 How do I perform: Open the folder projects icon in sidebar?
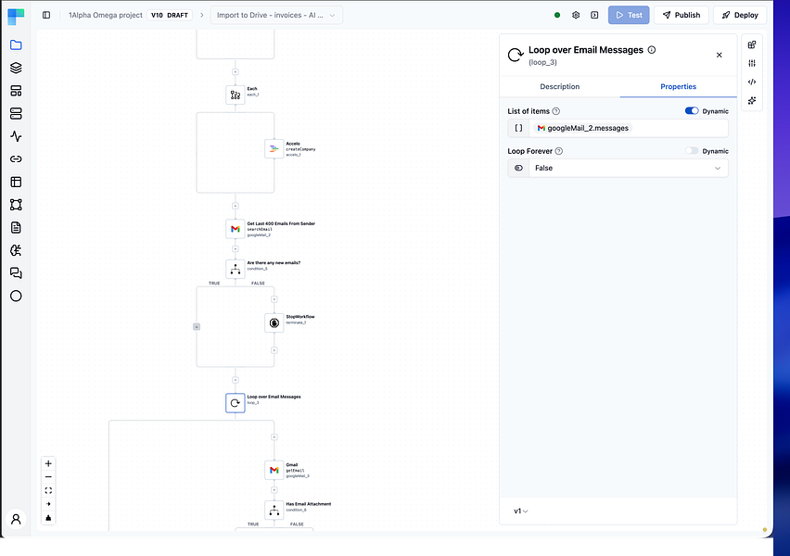[x=16, y=44]
